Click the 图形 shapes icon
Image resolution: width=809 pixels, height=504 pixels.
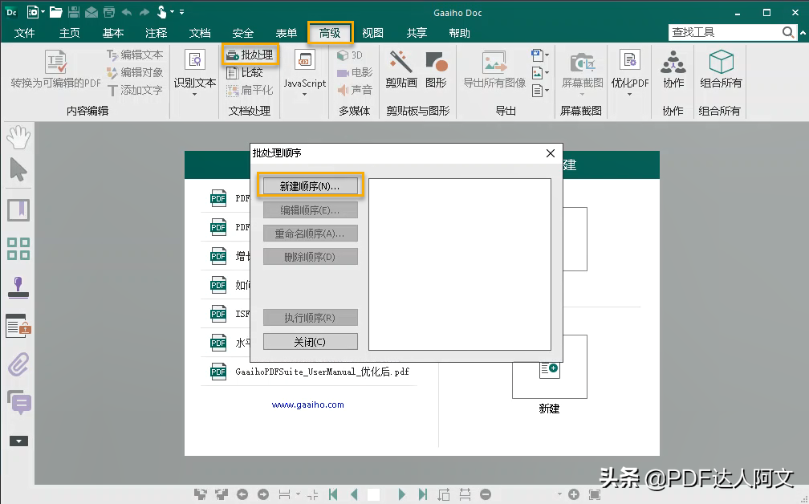tap(437, 62)
